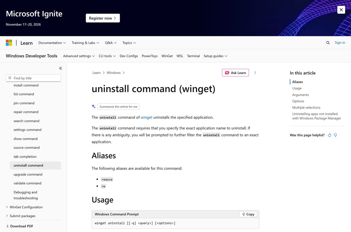Open the install command page
This screenshot has height=232, width=351.
pyautogui.click(x=26, y=85)
